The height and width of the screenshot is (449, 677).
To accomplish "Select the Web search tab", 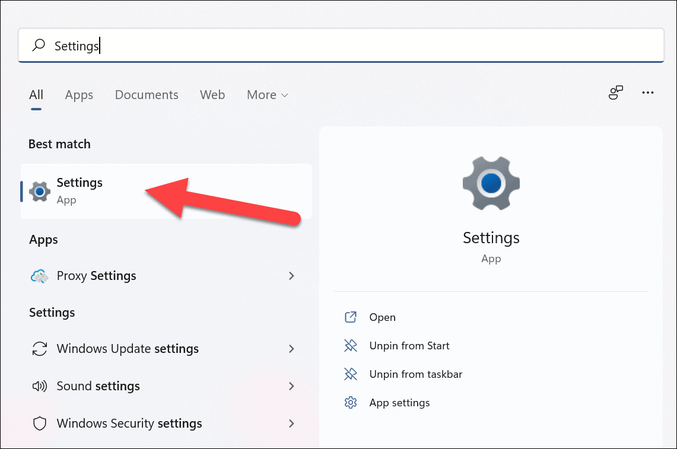I will point(212,94).
